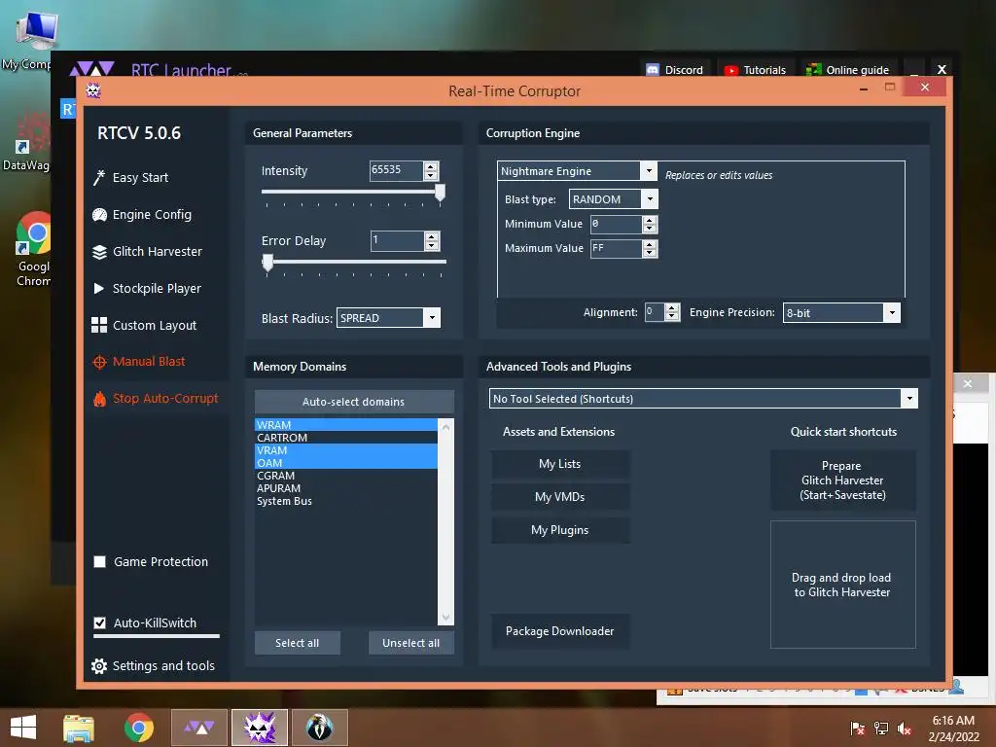This screenshot has height=747, width=996.
Task: Click the volume tray icon
Action: click(905, 729)
